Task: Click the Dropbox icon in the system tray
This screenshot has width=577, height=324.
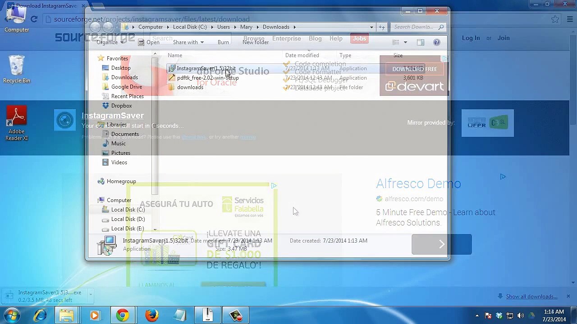Action: coord(499,315)
